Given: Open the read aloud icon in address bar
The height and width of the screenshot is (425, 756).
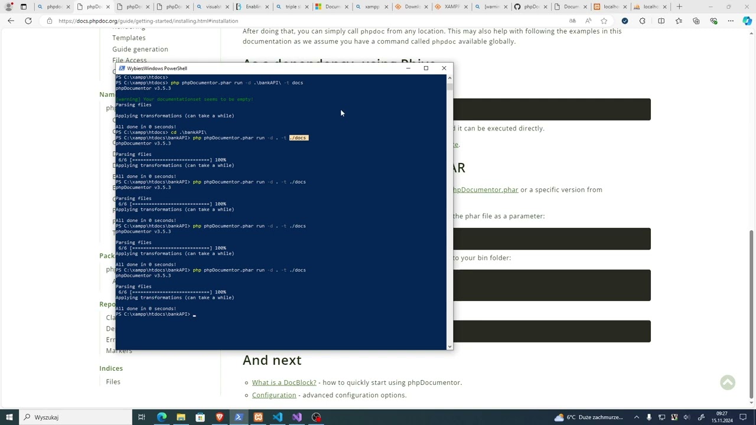Looking at the screenshot, I should 588,21.
